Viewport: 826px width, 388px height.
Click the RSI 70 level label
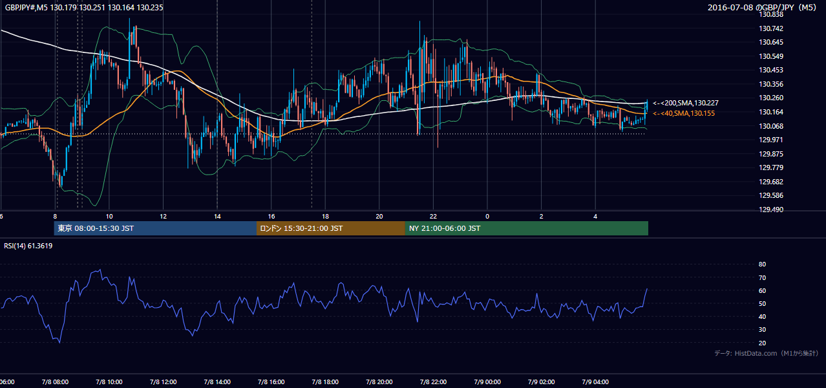click(x=762, y=277)
